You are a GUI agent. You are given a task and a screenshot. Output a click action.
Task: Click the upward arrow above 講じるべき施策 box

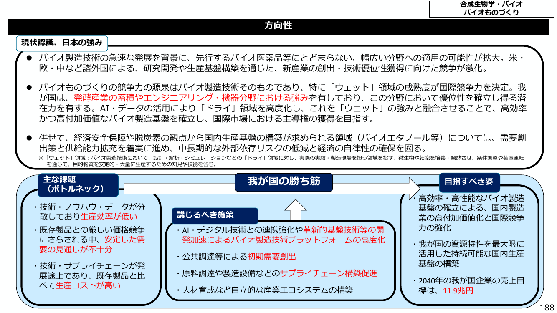295,210
